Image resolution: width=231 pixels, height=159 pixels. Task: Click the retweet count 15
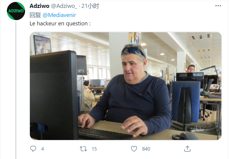94,149
